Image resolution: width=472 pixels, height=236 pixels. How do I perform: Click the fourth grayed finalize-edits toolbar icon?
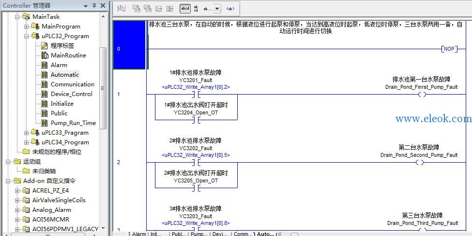159,9
